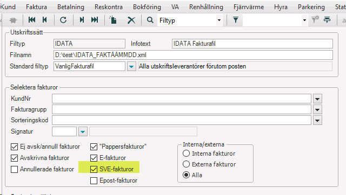Click the Filnamn path field
This screenshot has height=195, width=346.
(193, 55)
